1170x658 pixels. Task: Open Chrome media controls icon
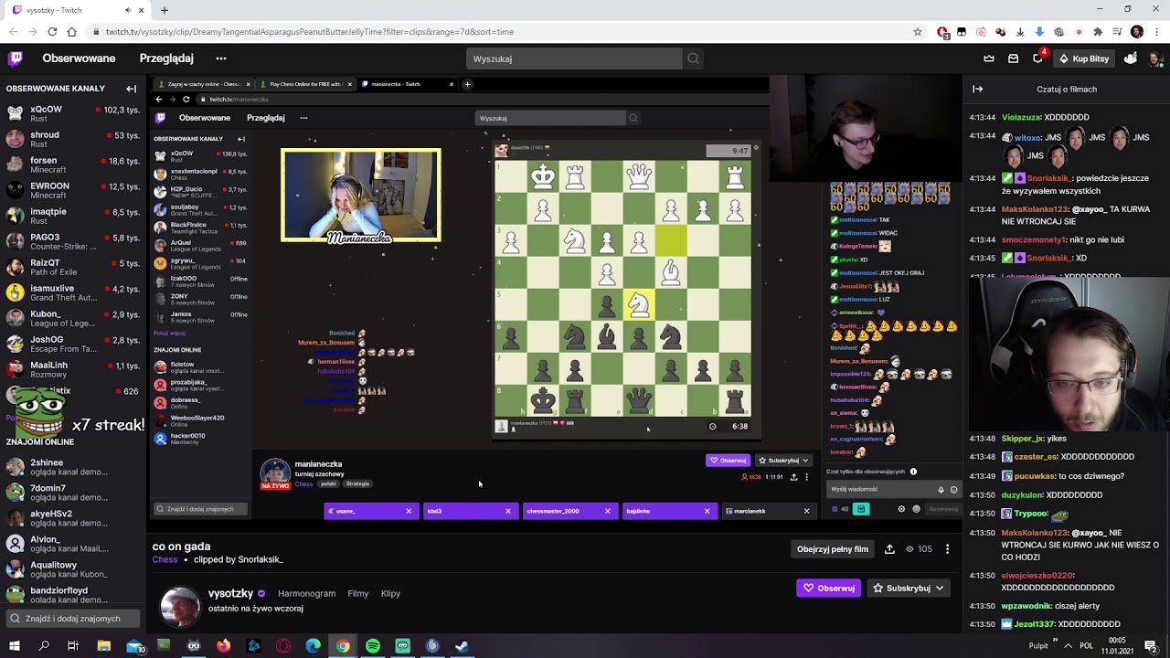click(x=1117, y=32)
